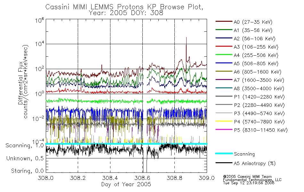Click the A8 (3500-4000 KeV) legend label
The image size is (304, 192).
click(259, 89)
